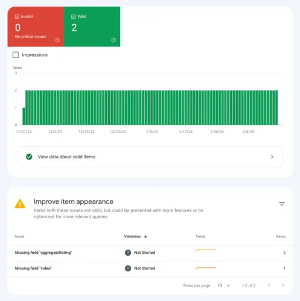
Task: Open View data about valid items
Action: tap(150, 157)
